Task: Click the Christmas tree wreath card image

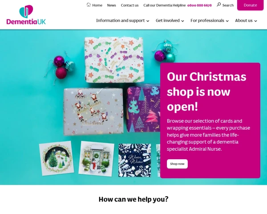Action: click(x=57, y=158)
